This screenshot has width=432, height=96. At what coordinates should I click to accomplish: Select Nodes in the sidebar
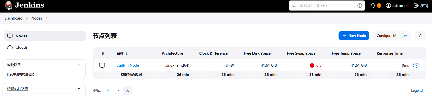click(x=45, y=36)
